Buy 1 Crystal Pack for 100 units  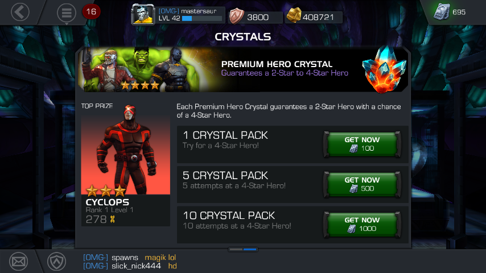tap(362, 144)
